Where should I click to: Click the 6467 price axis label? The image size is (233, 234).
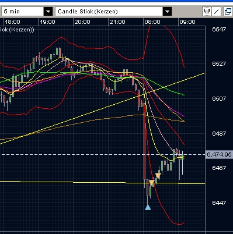[x=219, y=168]
